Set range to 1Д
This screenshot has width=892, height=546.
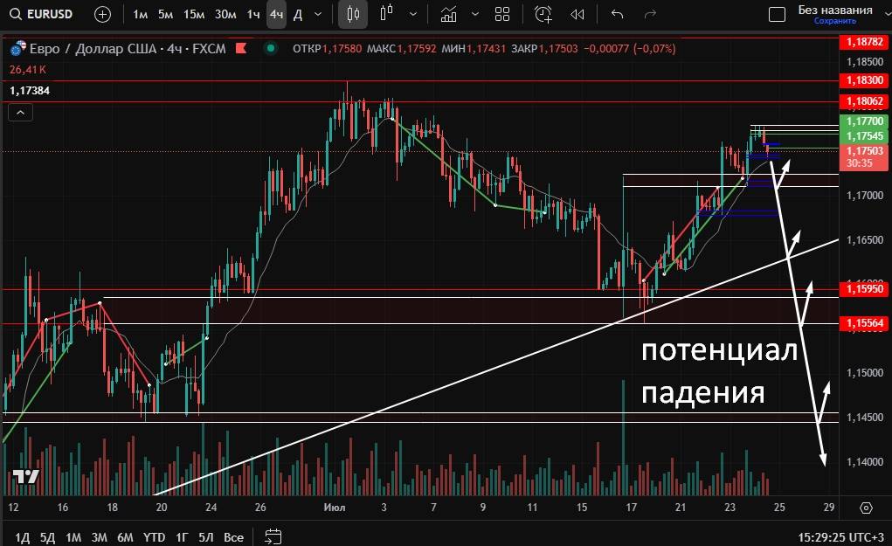click(22, 537)
